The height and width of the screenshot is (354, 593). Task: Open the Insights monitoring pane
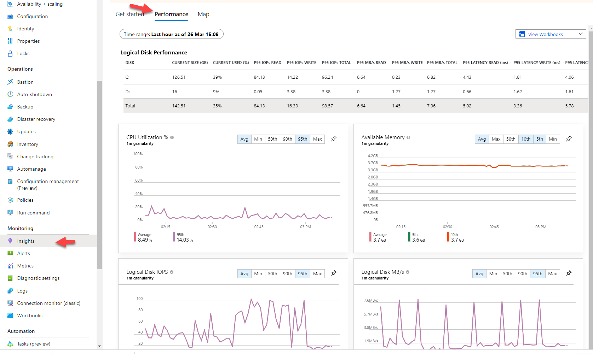tap(25, 241)
